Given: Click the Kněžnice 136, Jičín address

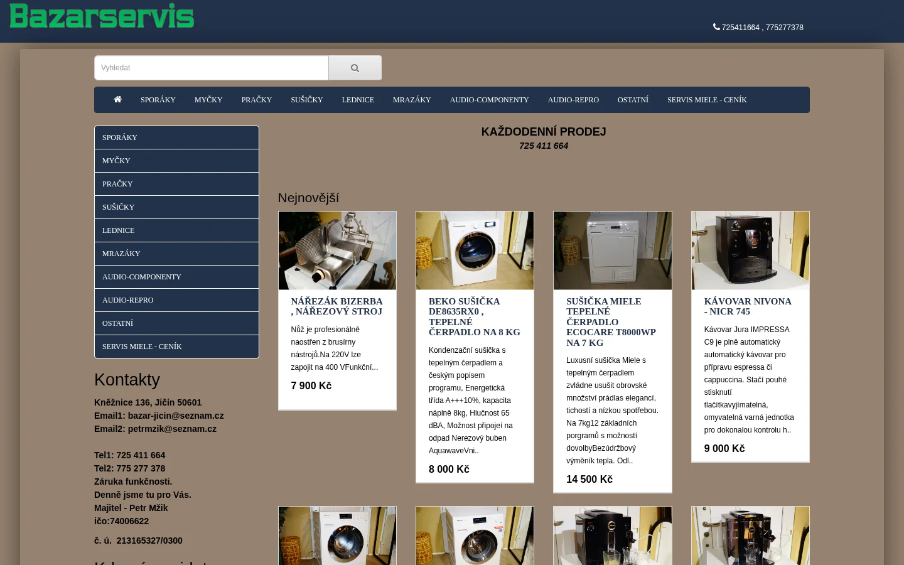Looking at the screenshot, I should coord(148,402).
